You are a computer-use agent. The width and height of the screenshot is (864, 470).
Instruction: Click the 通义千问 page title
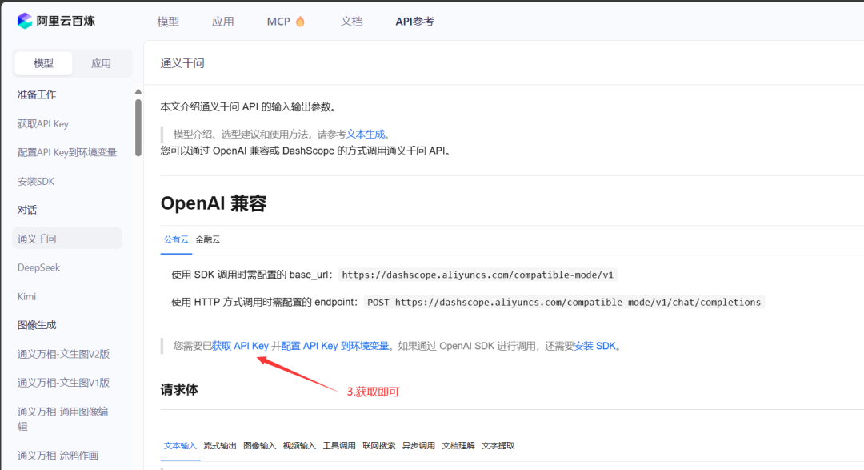click(x=182, y=63)
